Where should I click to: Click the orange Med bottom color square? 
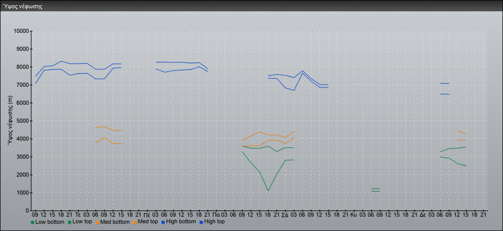tap(97, 222)
